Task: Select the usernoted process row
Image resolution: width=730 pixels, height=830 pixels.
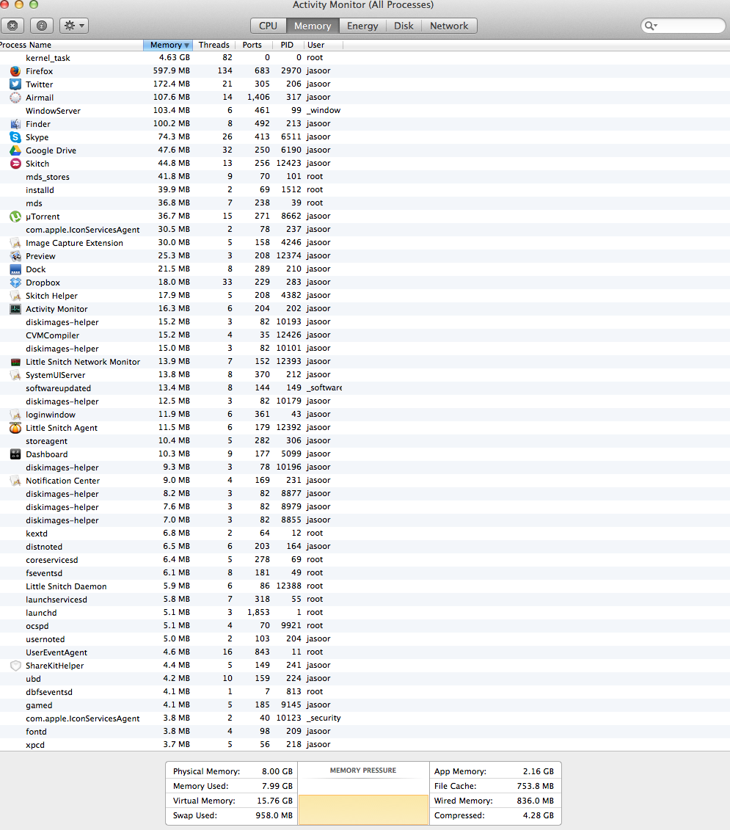Action: [x=365, y=639]
